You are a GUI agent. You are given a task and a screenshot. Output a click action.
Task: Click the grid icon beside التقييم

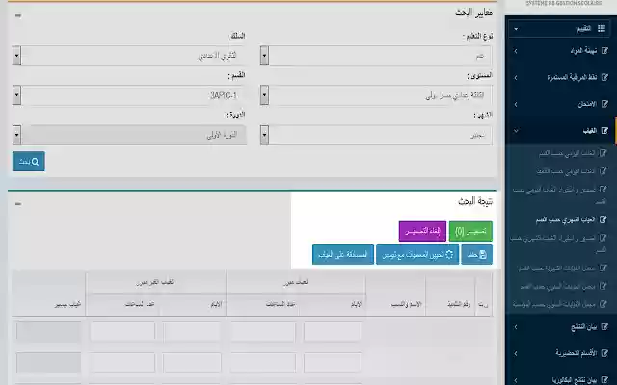tap(602, 28)
